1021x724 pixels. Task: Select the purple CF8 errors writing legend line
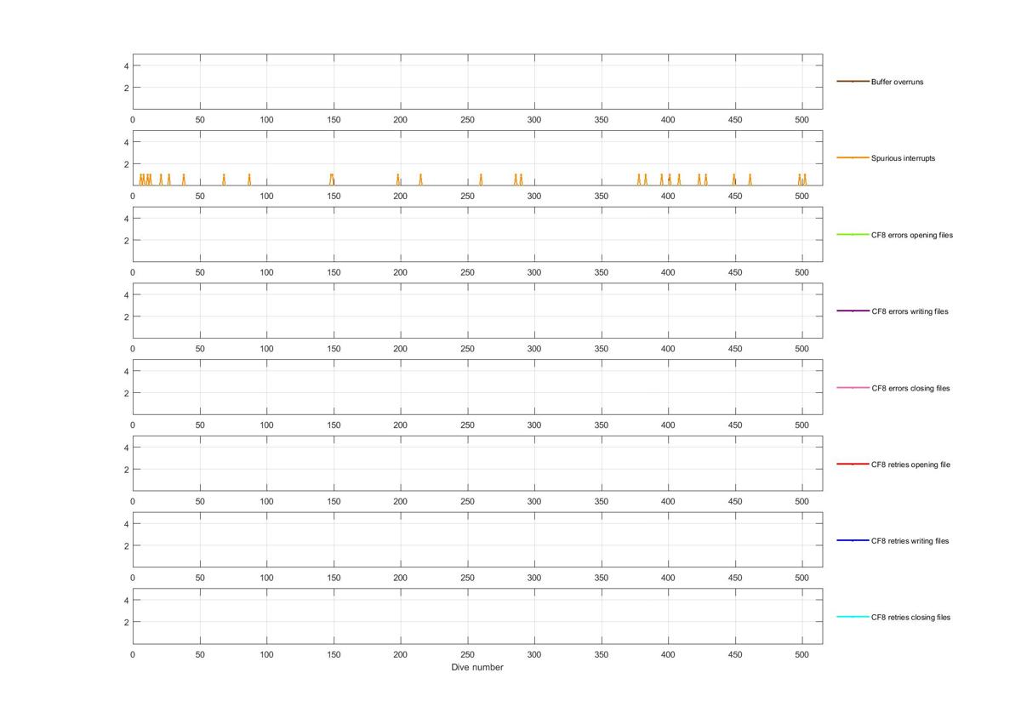853,311
